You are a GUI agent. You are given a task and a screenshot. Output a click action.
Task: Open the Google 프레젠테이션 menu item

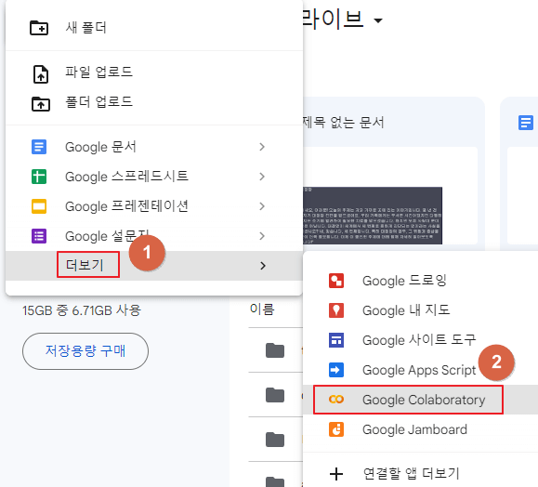[x=154, y=206]
